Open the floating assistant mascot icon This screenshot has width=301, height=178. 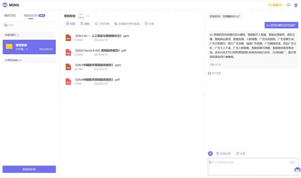pyautogui.click(x=297, y=170)
